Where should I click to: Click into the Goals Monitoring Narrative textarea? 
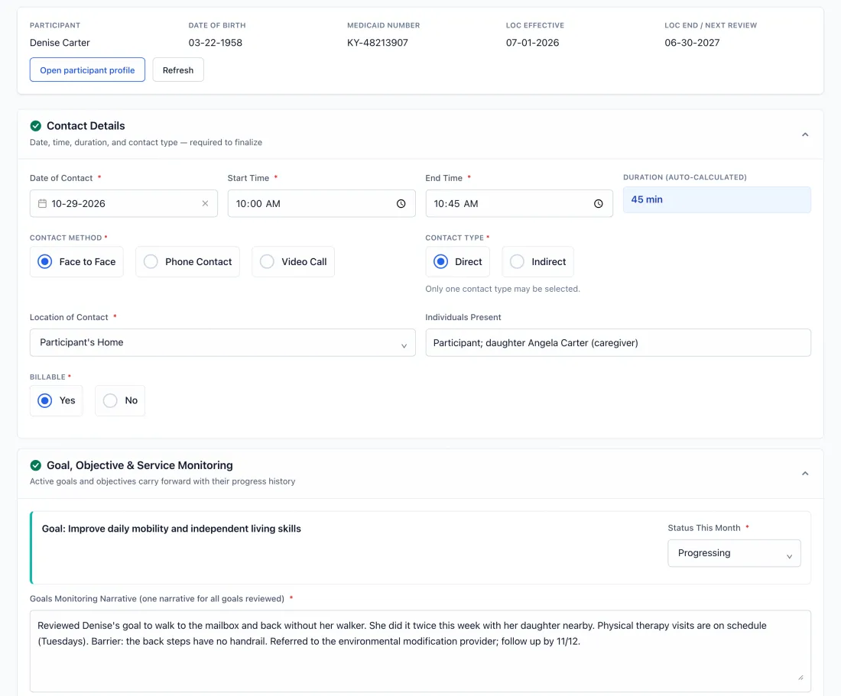pos(420,651)
